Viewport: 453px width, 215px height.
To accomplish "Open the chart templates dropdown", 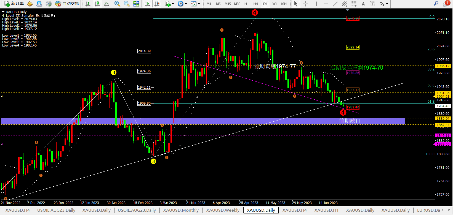I will [x=195, y=4].
